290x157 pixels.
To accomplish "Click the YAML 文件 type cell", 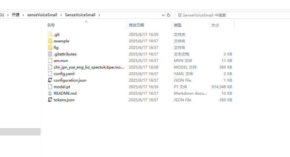I will (x=183, y=74).
